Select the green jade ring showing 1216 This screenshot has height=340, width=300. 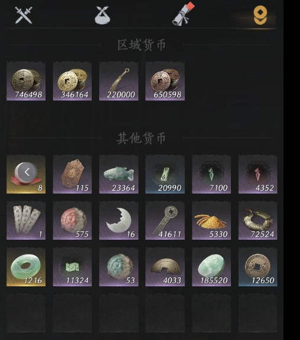pos(26,267)
